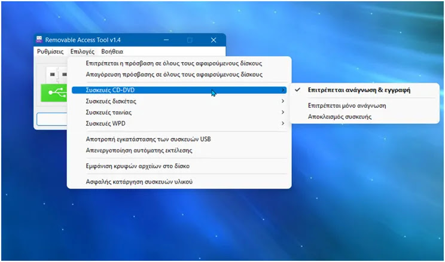Click the arrow next to Συσκευές WPD
Screen dimensions: 445x262
(x=283, y=123)
